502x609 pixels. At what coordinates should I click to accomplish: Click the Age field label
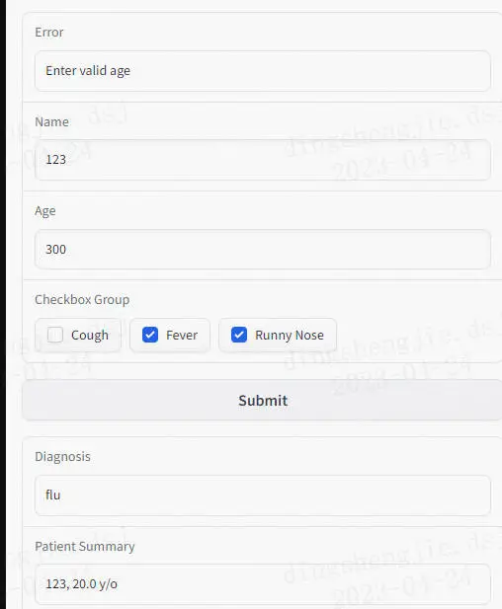click(x=45, y=211)
